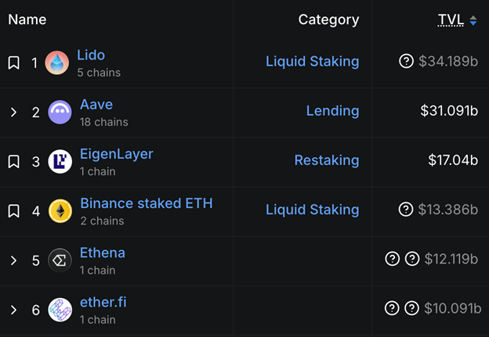Viewport: 489px width, 337px height.
Task: Click the Binance staked ETH logo
Action: (x=60, y=210)
